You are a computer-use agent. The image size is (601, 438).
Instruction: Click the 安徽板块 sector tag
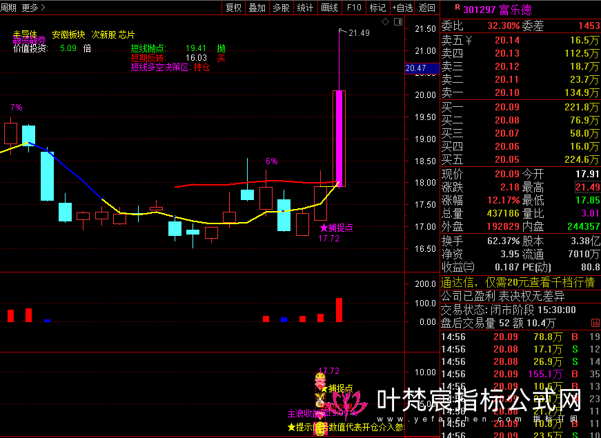68,35
